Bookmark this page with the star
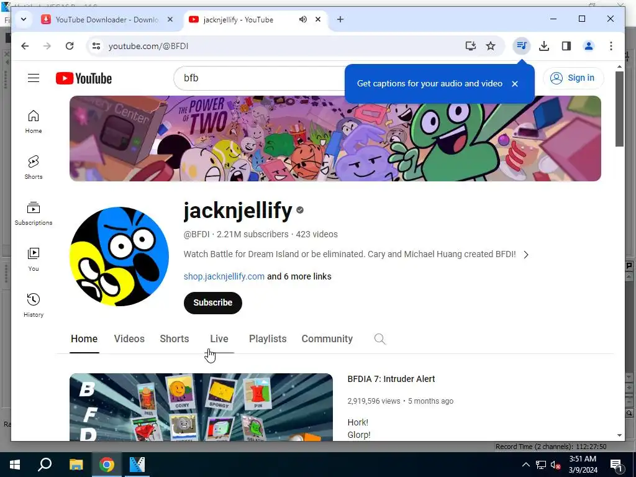The image size is (636, 477). [x=491, y=46]
